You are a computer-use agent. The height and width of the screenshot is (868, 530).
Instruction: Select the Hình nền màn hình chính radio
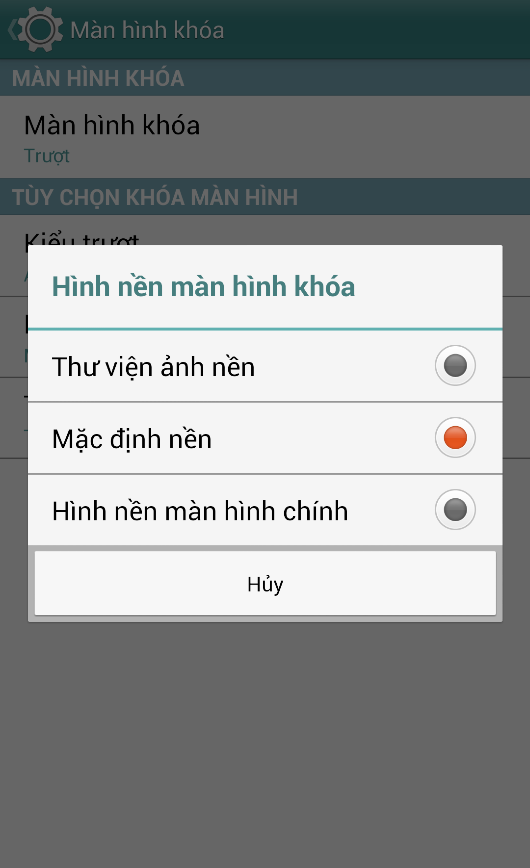click(x=455, y=510)
